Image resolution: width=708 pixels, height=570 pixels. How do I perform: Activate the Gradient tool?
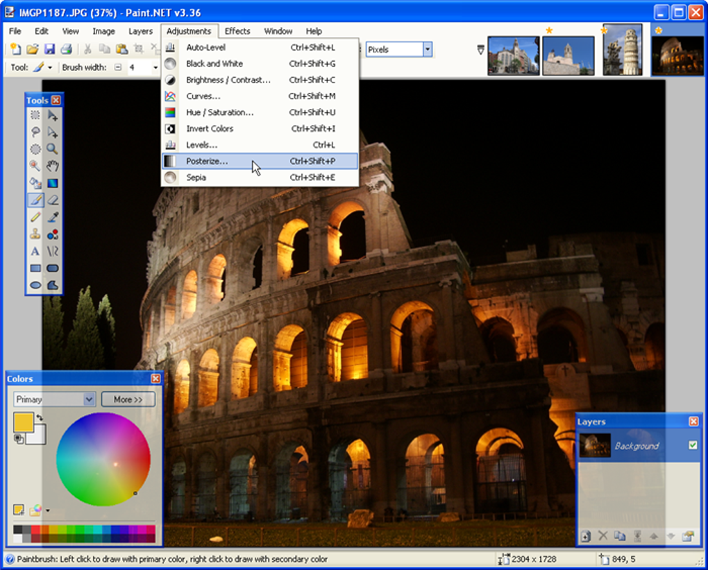[x=53, y=183]
